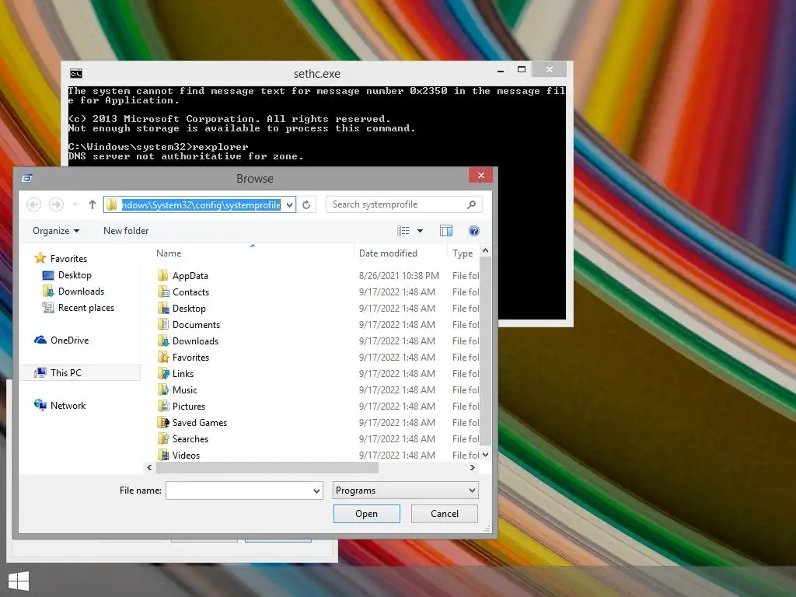796x597 pixels.
Task: Click the vertical scrollbar thumb
Action: (485, 351)
